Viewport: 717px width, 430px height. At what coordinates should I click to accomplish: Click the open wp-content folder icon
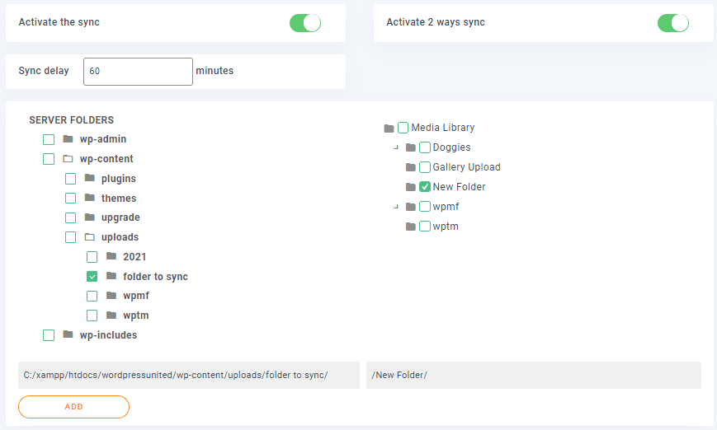click(68, 159)
